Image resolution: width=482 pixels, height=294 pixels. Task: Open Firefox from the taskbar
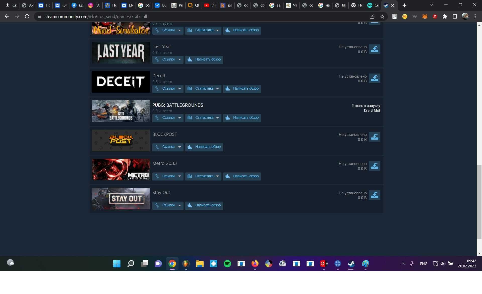pyautogui.click(x=255, y=264)
